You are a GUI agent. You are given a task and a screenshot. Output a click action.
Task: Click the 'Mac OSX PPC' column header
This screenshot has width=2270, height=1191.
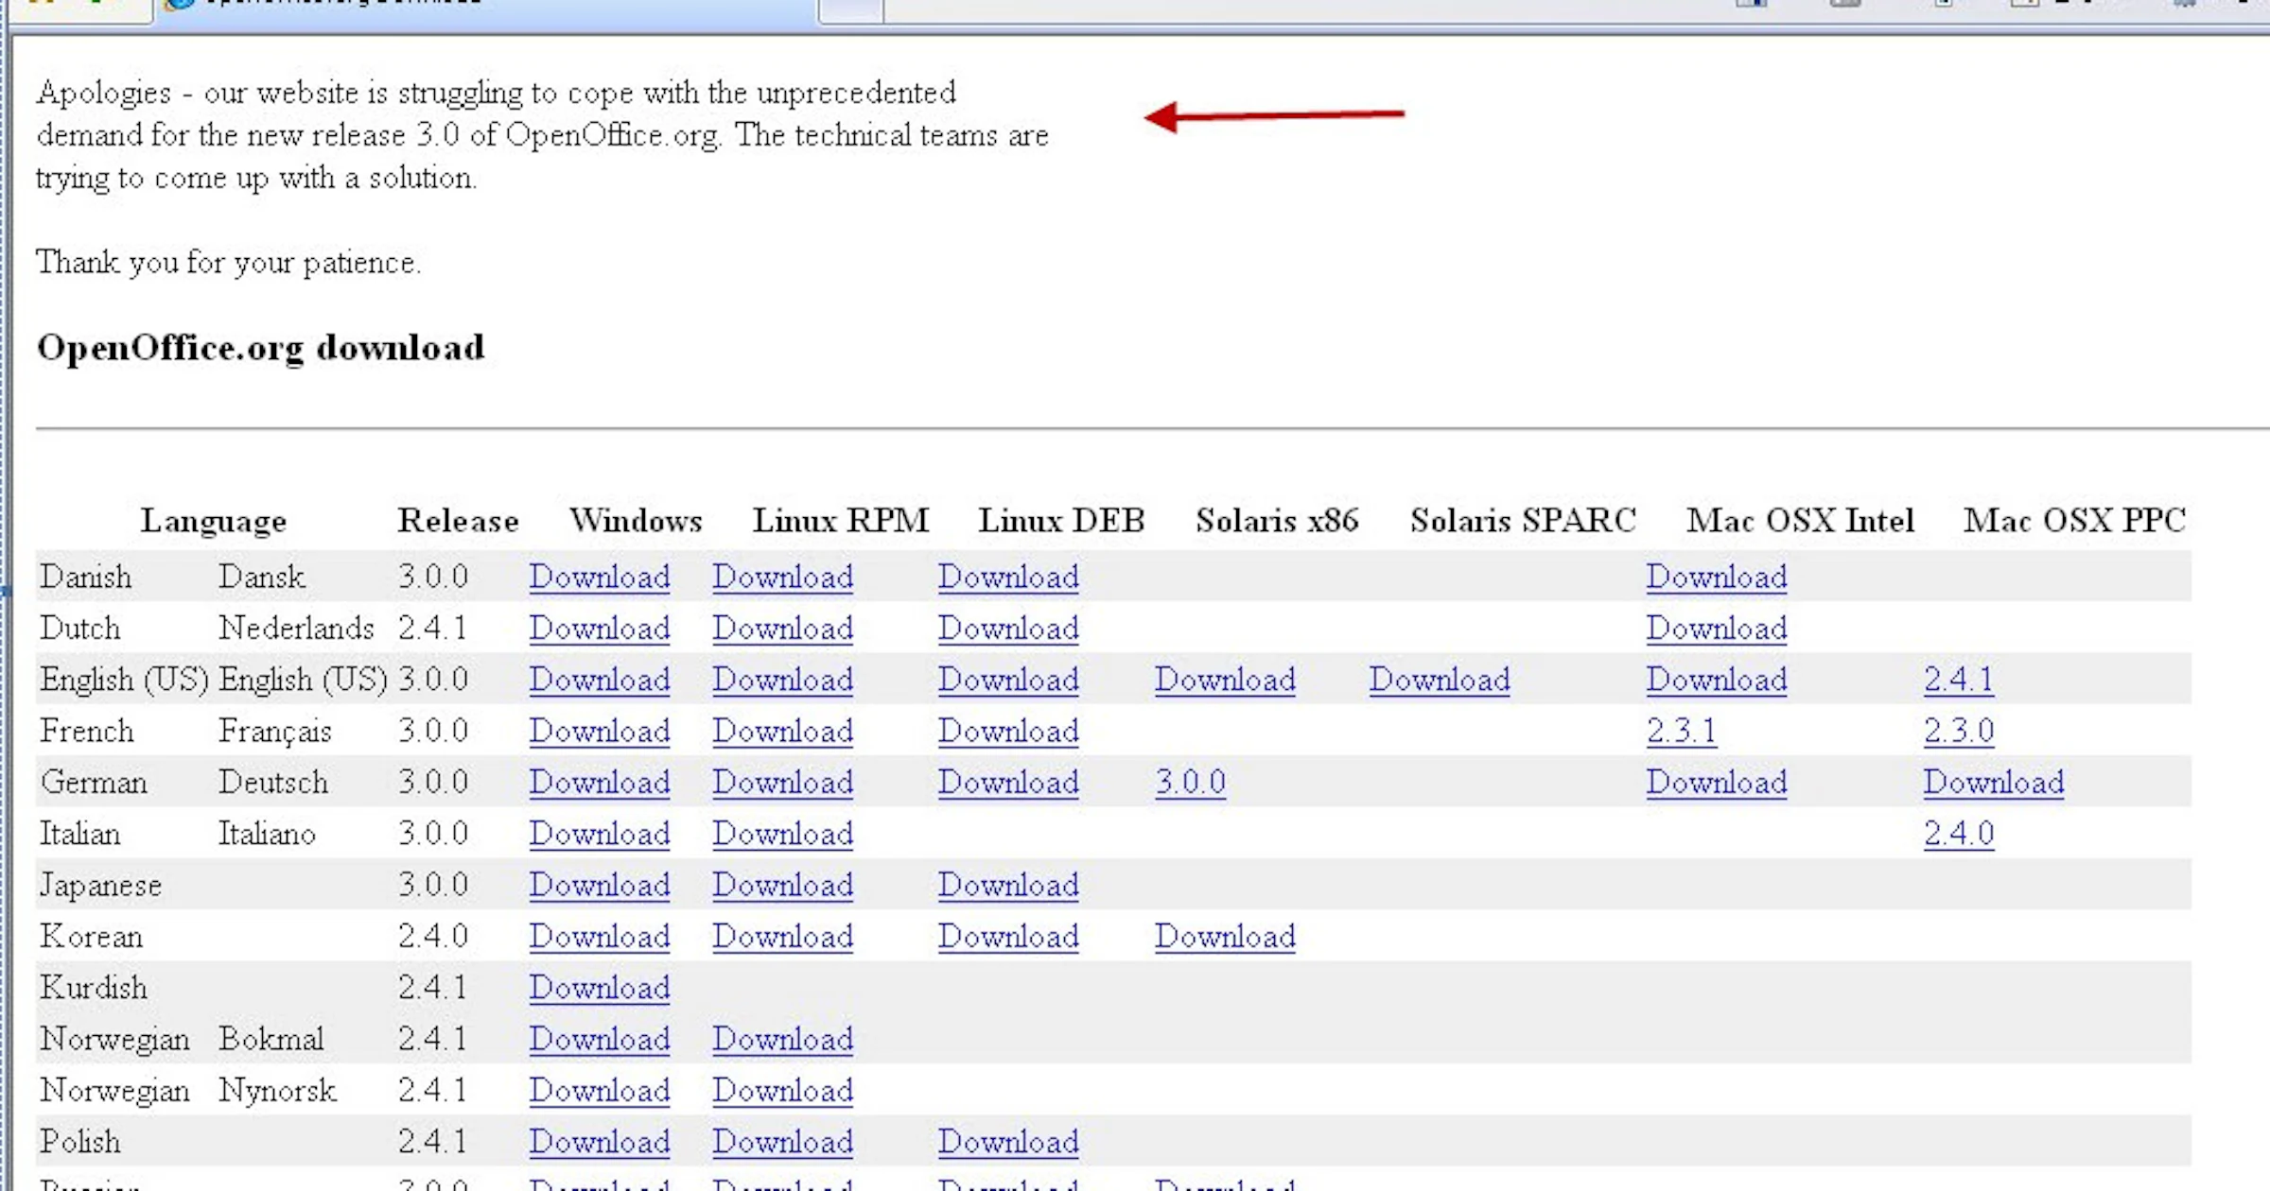click(x=2075, y=521)
